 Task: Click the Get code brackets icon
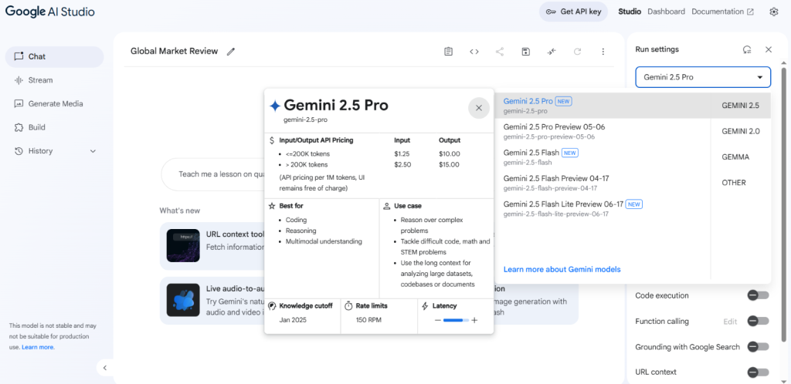click(474, 52)
